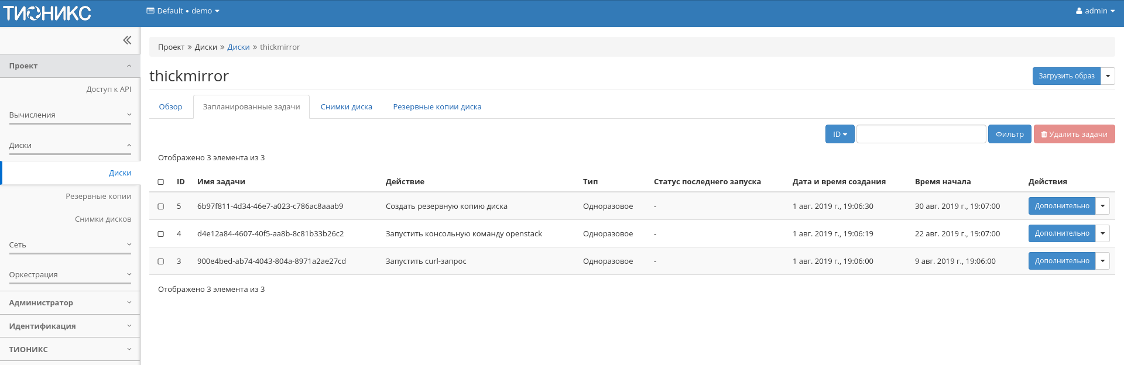Open dropdown arrow next to Upload image
The width and height of the screenshot is (1124, 365).
coord(1108,76)
